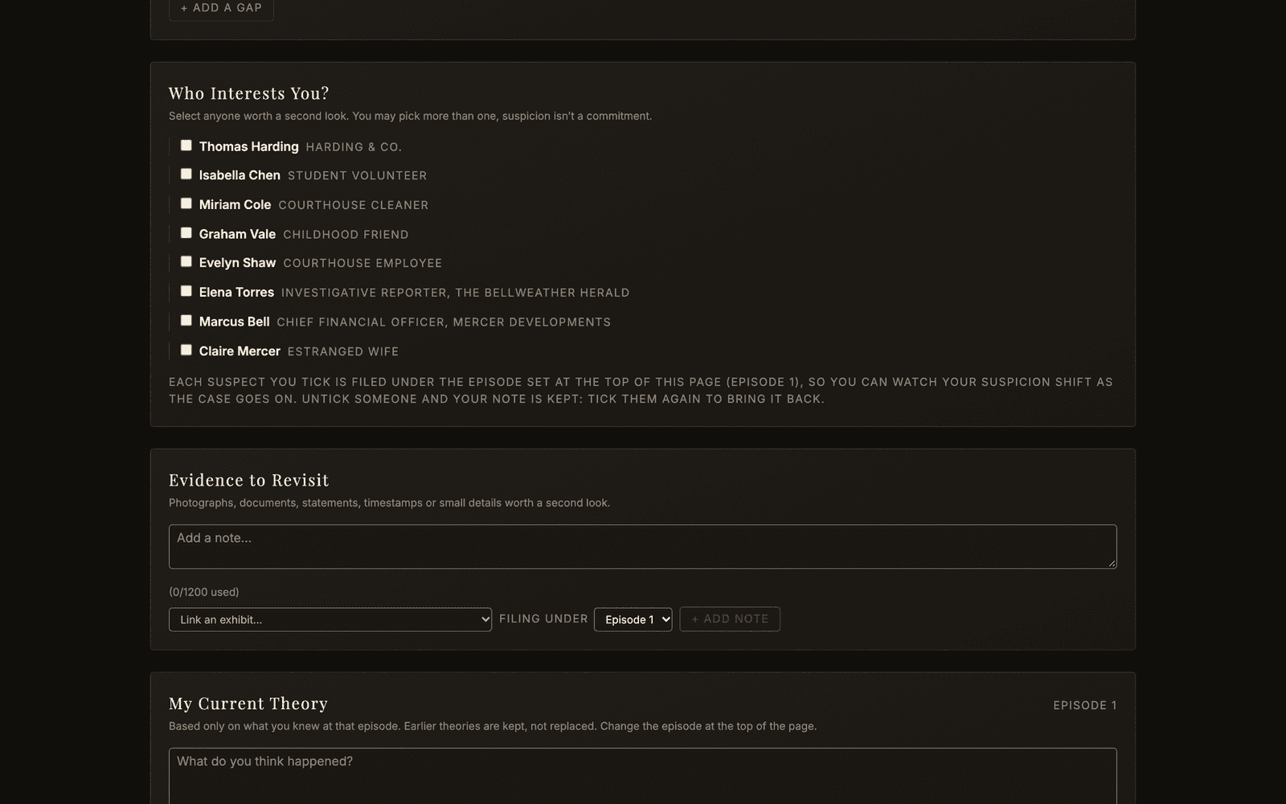This screenshot has width=1286, height=804.
Task: Click the Add Note button
Action: (x=730, y=619)
